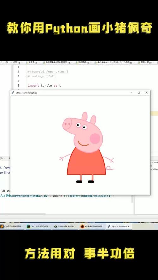Switch to Camtasia Studio in the taskbar

tap(65, 226)
